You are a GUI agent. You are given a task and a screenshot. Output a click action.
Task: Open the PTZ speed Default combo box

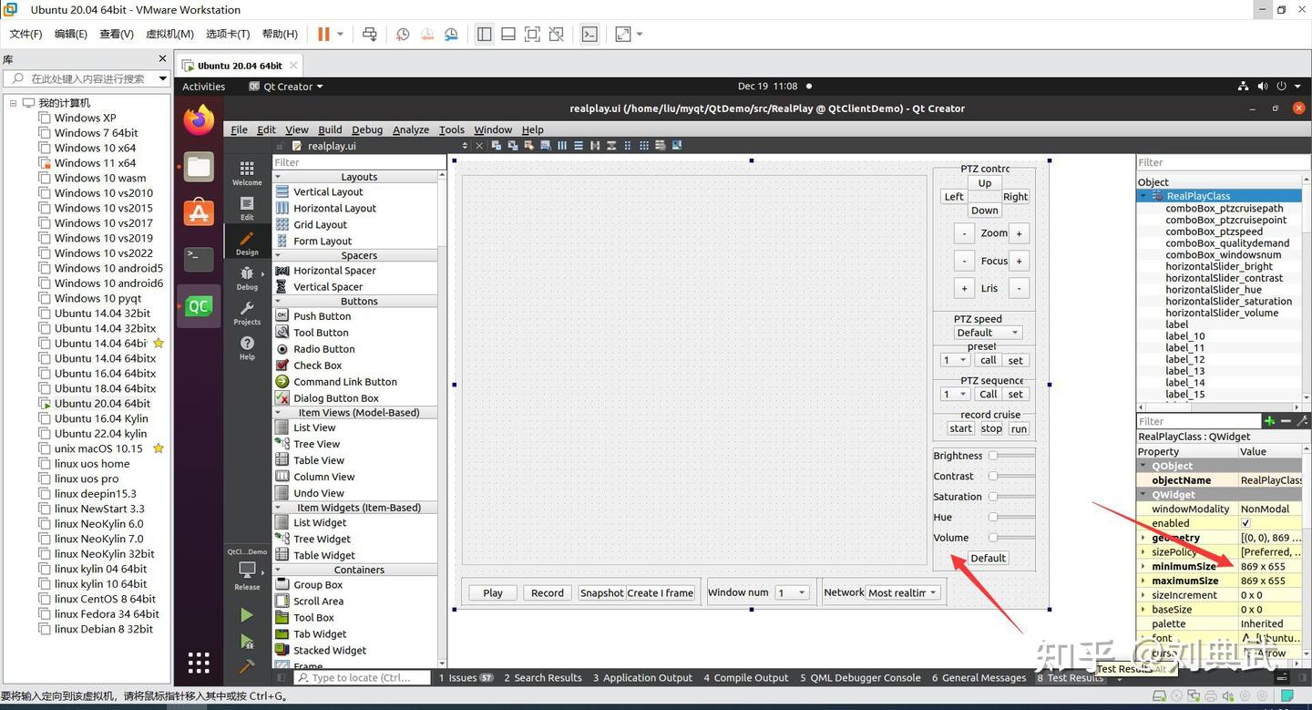(988, 333)
